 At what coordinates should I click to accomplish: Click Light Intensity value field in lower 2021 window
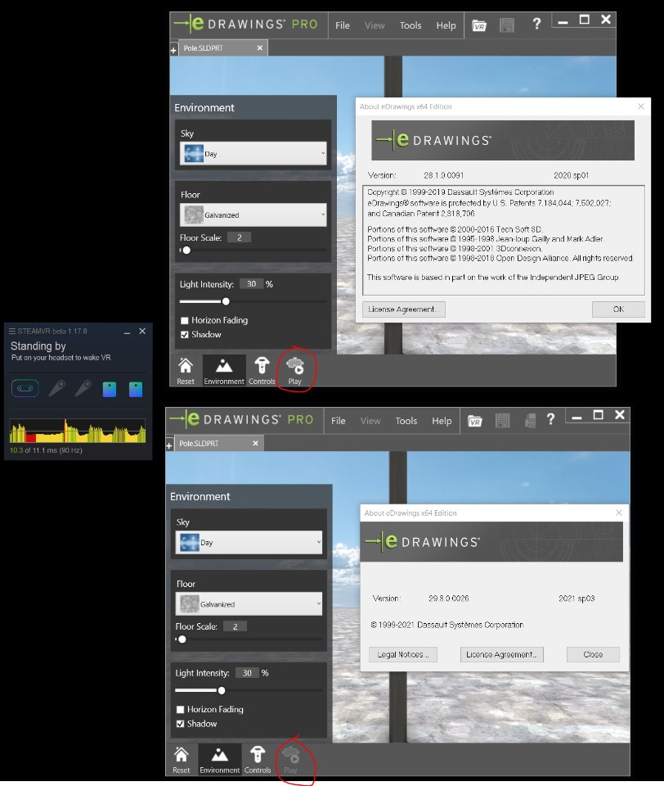click(x=247, y=673)
